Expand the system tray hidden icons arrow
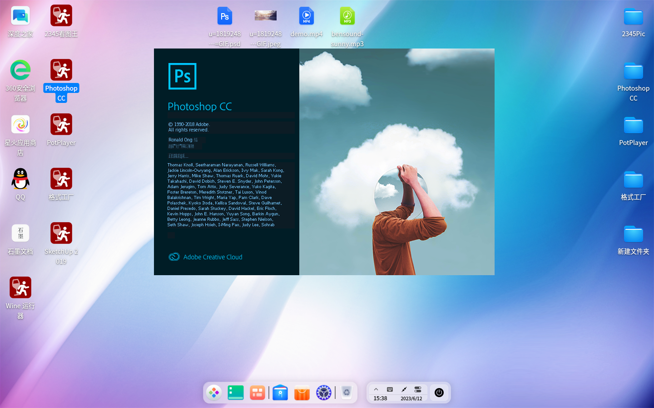Viewport: 654px width, 408px height. [x=376, y=389]
